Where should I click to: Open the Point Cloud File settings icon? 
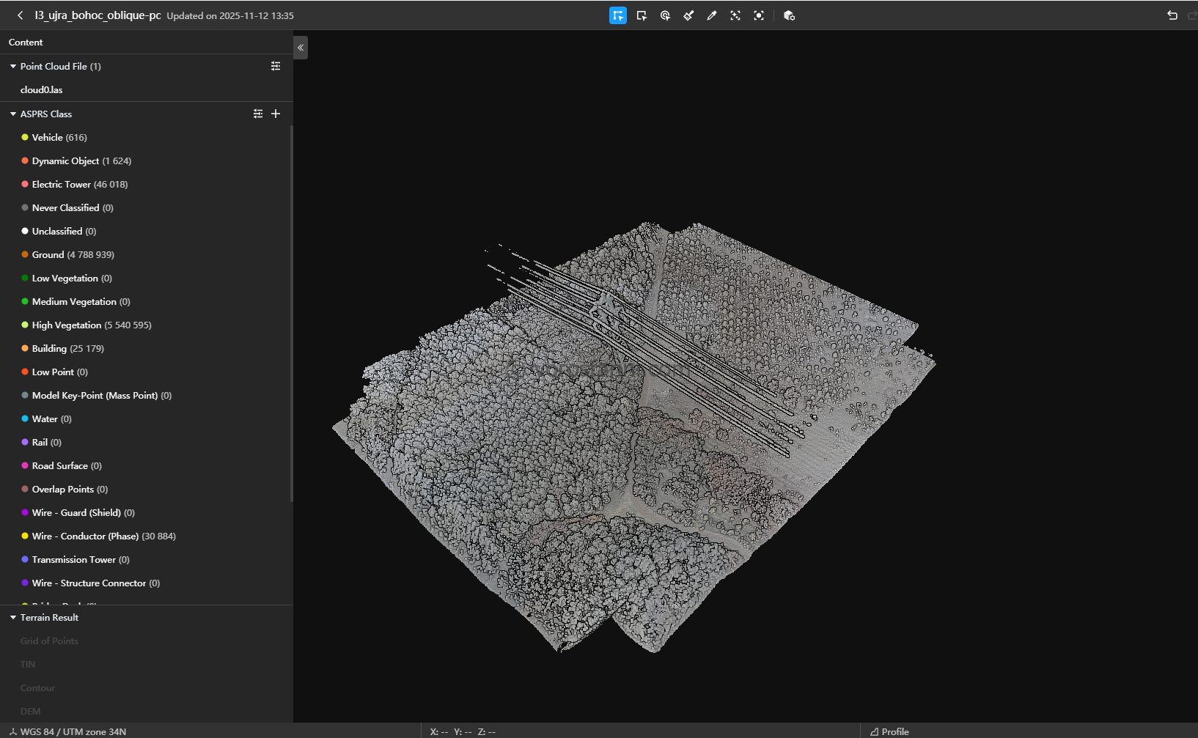click(x=276, y=66)
